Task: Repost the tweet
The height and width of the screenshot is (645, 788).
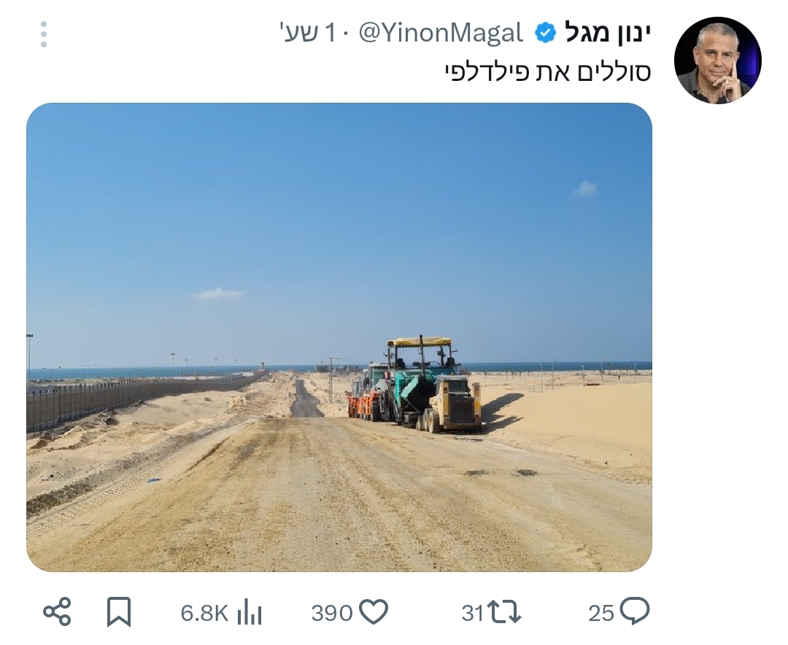Action: 503,612
